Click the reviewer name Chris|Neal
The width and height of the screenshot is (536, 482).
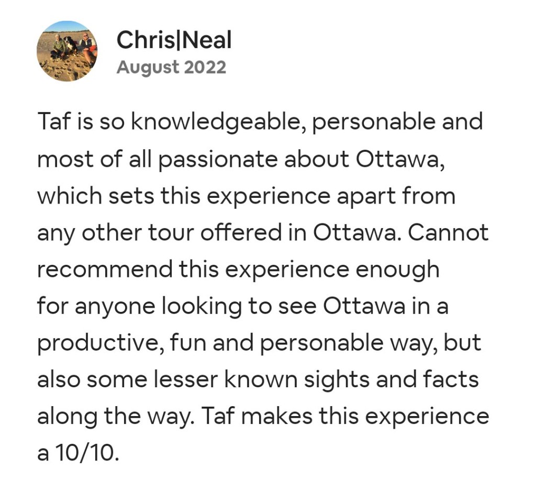[174, 40]
